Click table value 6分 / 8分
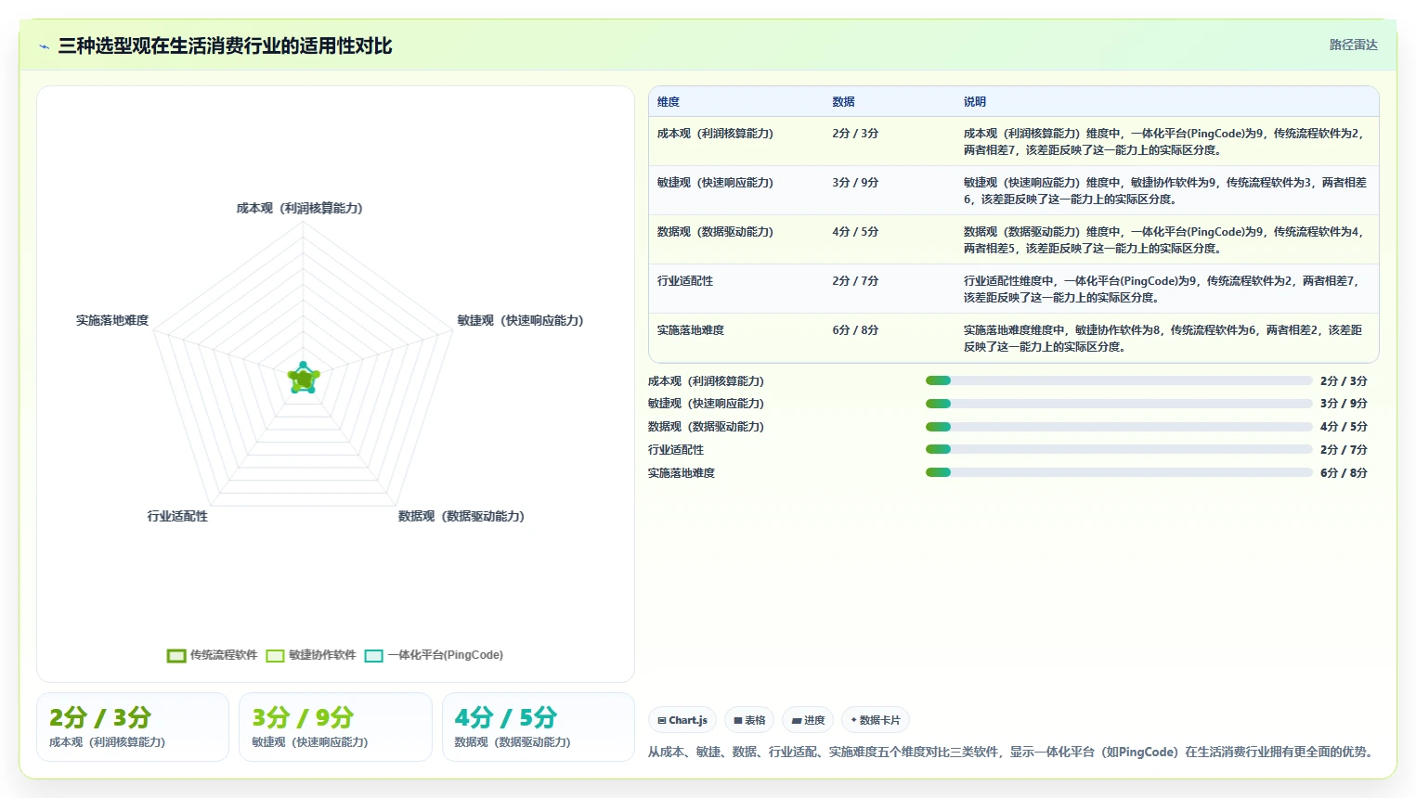The width and height of the screenshot is (1416, 798). [x=855, y=330]
